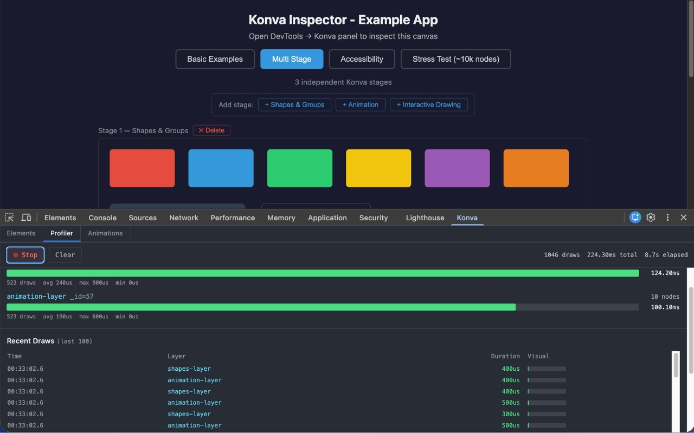Open the Memory tab

pyautogui.click(x=281, y=218)
